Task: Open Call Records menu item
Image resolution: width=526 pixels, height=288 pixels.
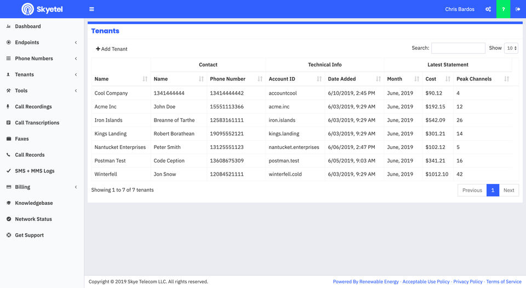Action: [30, 155]
